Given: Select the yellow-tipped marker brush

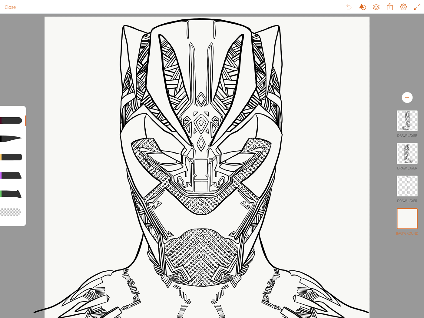Looking at the screenshot, I should [11, 157].
